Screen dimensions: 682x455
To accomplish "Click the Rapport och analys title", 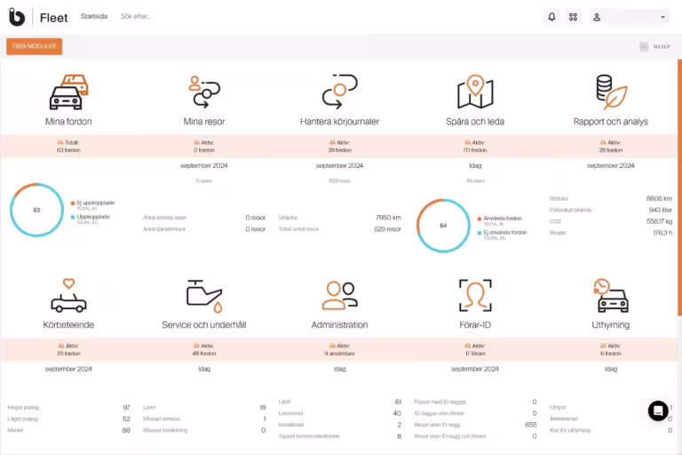I will pos(611,122).
